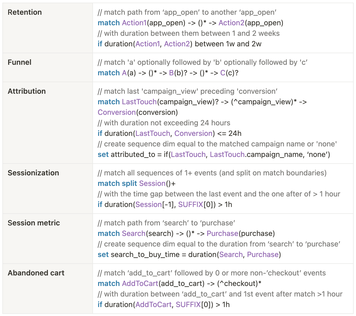Click the 'attributed_to' variable name
Image resolution: width=356 pixels, height=316 pixels.
[x=133, y=155]
